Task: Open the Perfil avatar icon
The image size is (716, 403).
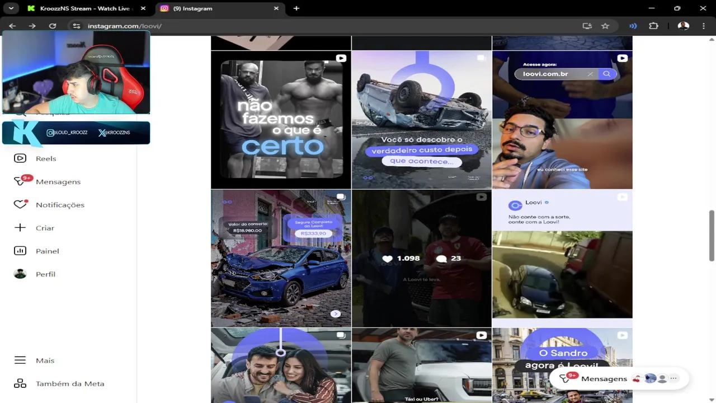Action: tap(20, 274)
